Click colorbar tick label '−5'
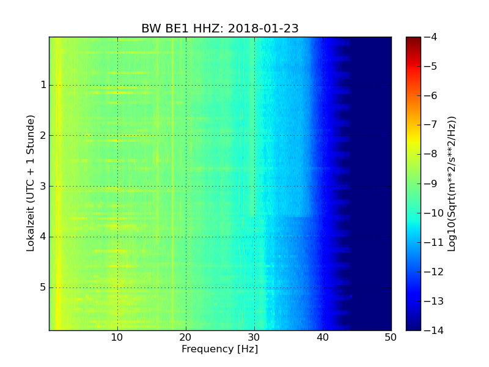 coord(431,67)
